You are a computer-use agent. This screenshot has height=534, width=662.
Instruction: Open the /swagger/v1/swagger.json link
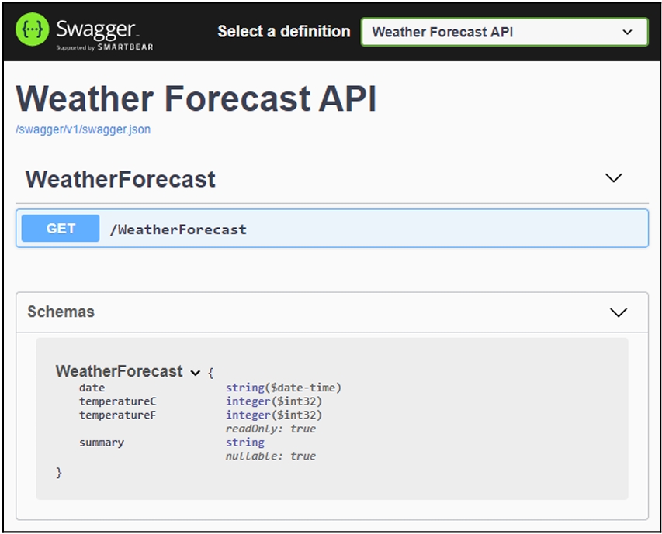[x=83, y=129]
